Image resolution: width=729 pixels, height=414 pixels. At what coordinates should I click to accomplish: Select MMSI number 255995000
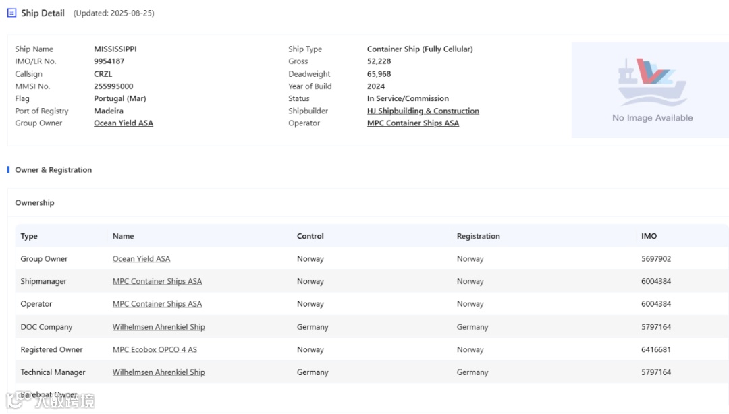click(x=113, y=86)
